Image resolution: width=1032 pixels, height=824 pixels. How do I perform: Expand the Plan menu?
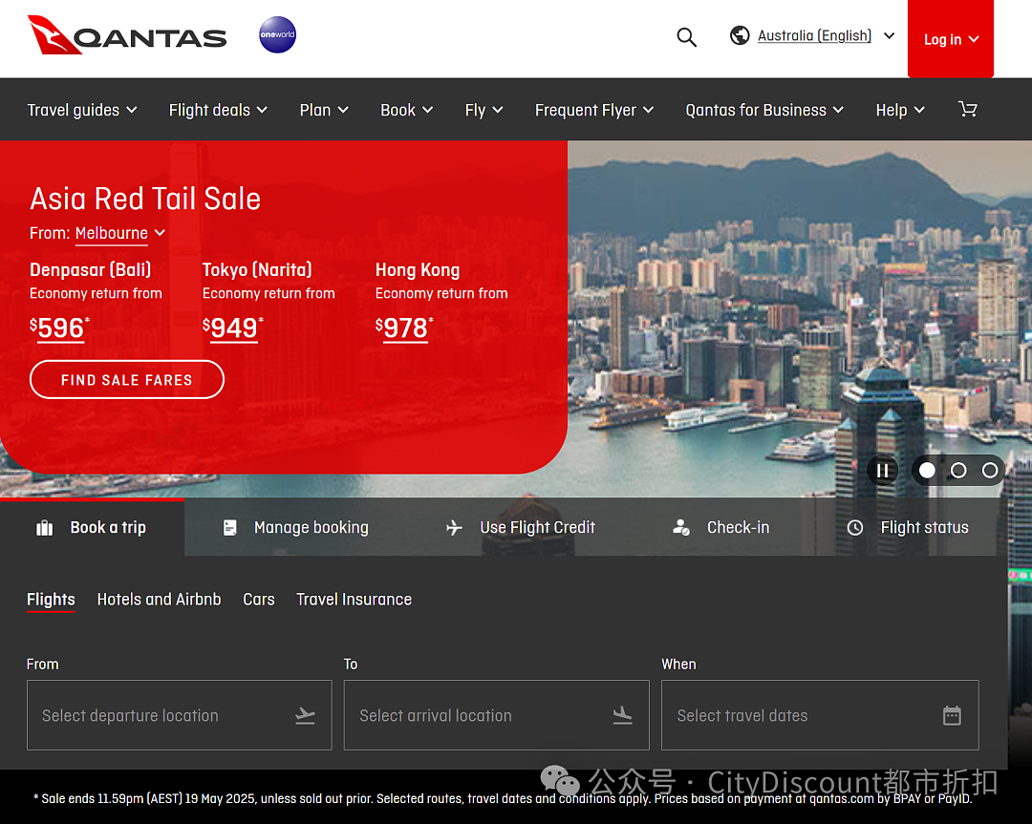click(324, 110)
